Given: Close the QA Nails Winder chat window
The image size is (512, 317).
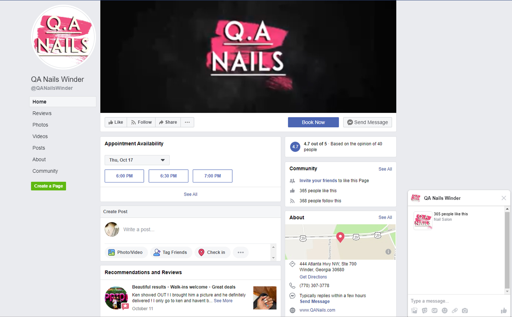Looking at the screenshot, I should pos(504,198).
